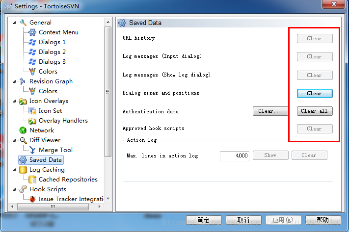Image resolution: width=349 pixels, height=232 pixels.
Task: Click the tree horizontal scrollbar thumb
Action: pos(53,206)
